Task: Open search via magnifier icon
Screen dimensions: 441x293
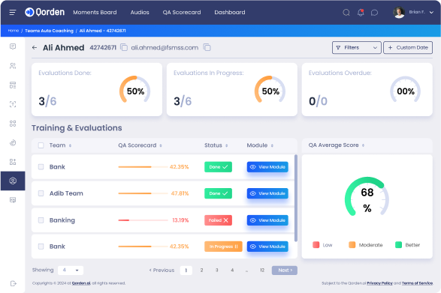Action: point(346,12)
